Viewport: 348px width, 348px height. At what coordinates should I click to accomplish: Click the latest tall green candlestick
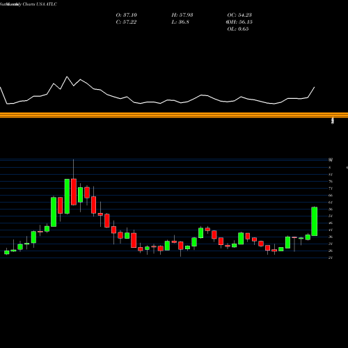[315, 221]
